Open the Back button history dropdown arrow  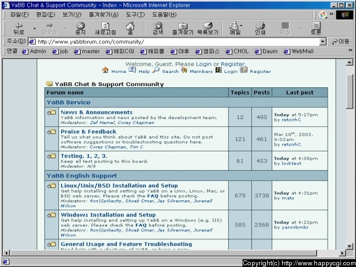(x=34, y=28)
